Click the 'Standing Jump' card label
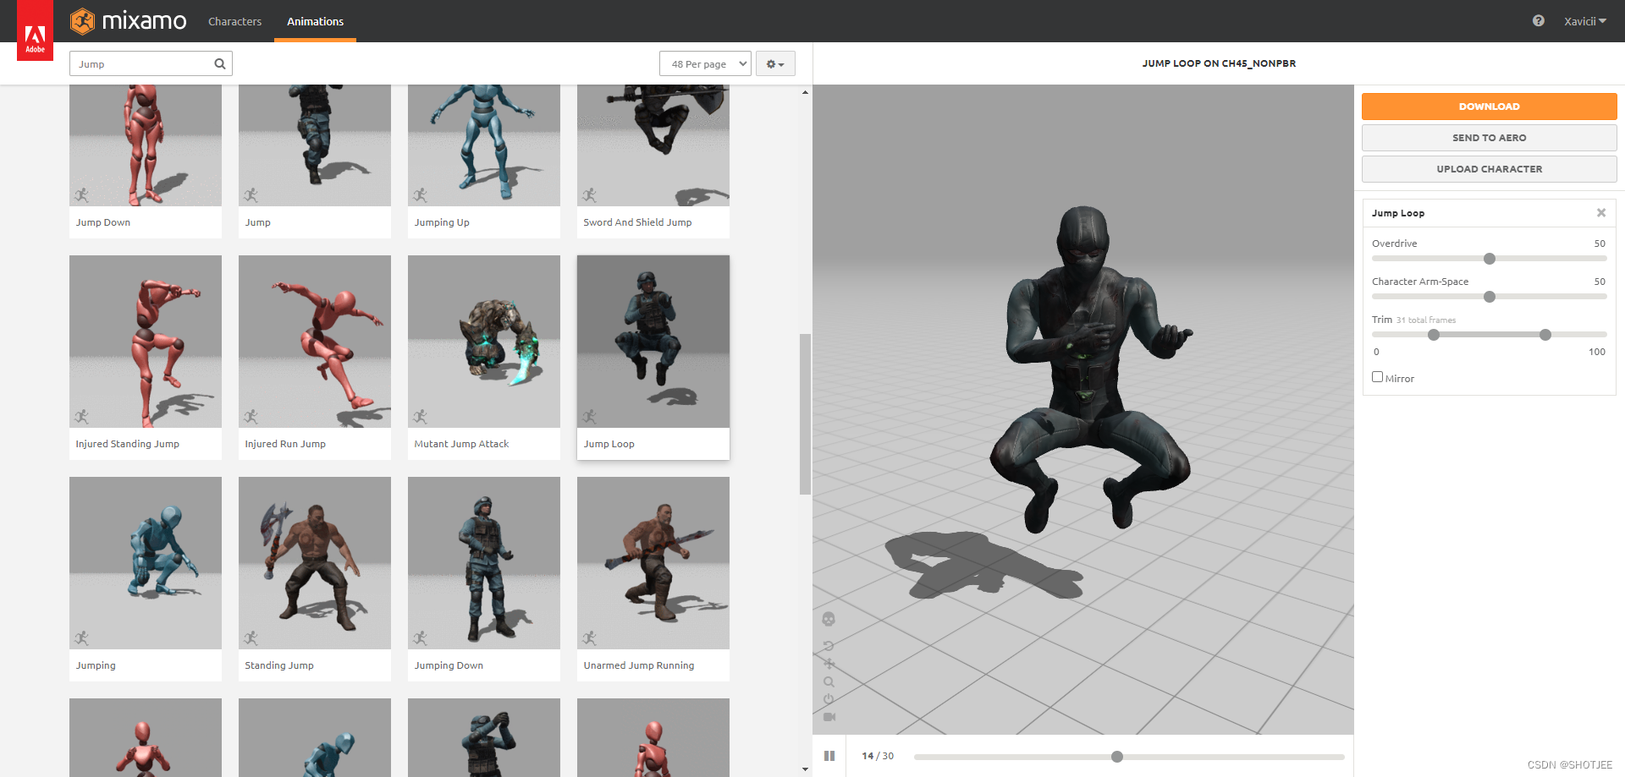Viewport: 1625px width, 777px height. [x=279, y=665]
